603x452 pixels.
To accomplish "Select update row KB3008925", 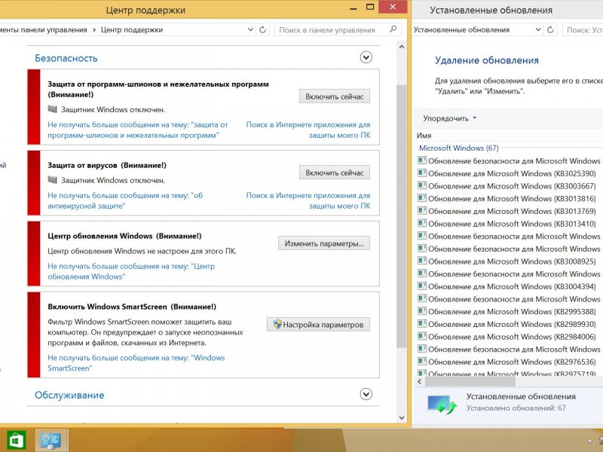I will pos(507,261).
